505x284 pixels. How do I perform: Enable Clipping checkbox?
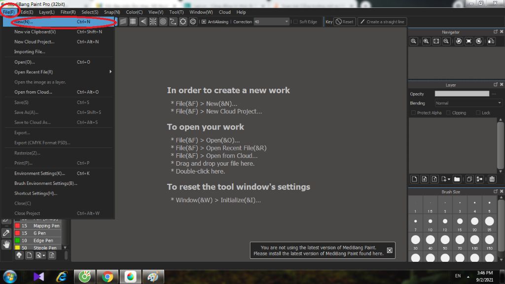448,113
